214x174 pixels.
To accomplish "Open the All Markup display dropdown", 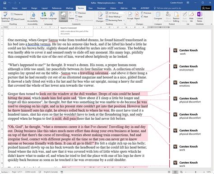I will pyautogui.click(x=116, y=13).
